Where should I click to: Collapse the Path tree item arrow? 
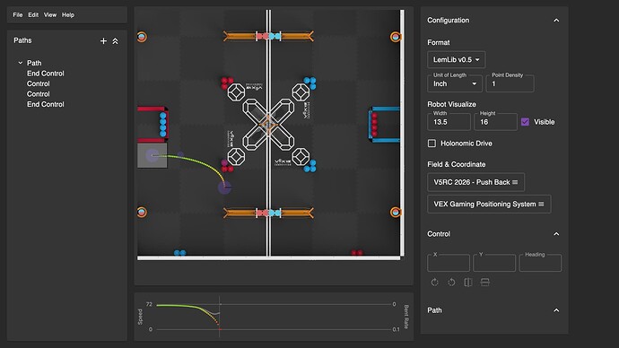(x=21, y=63)
